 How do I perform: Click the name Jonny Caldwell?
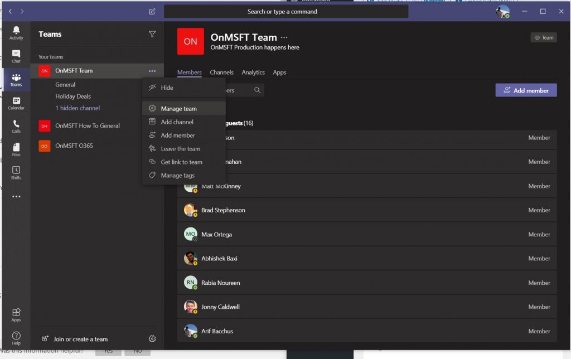tap(221, 307)
